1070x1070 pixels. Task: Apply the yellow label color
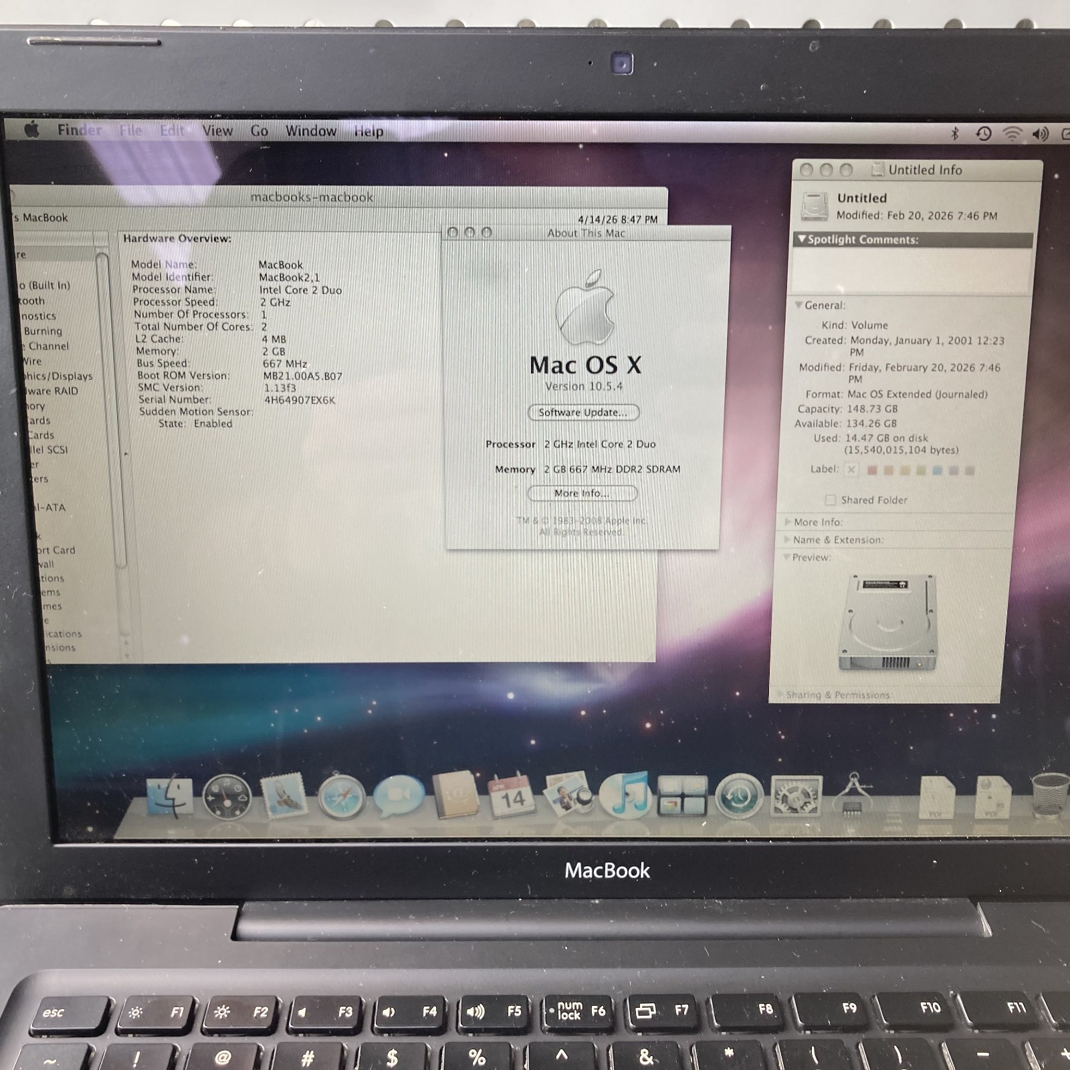pos(905,470)
